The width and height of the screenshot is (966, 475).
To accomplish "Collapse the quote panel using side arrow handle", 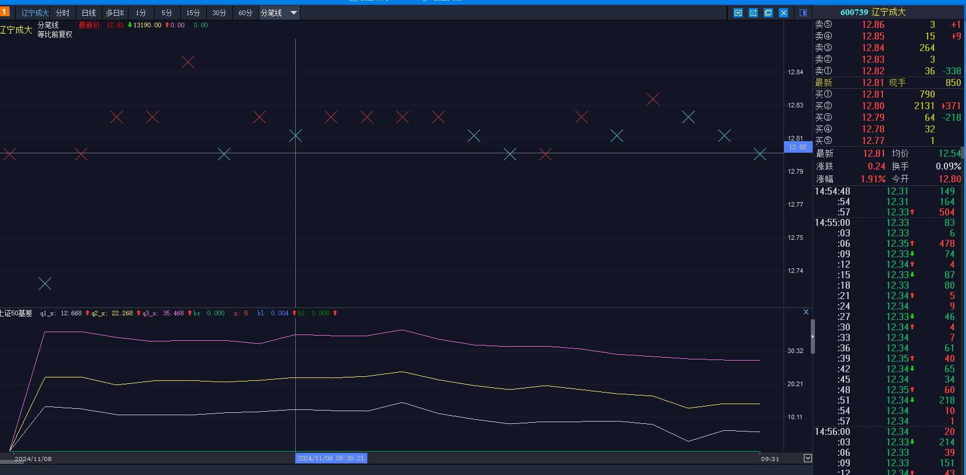I will [x=813, y=336].
